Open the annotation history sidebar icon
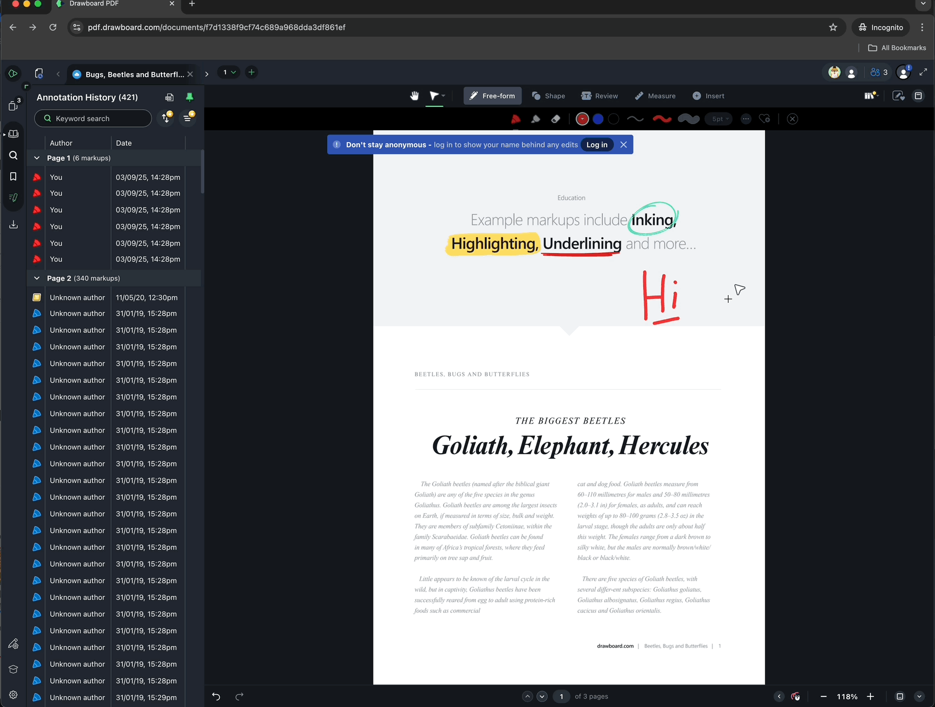Screen dimensions: 935x707 [x=13, y=198]
